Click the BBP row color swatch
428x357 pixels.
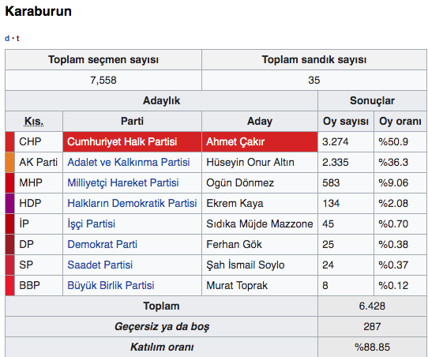9,285
